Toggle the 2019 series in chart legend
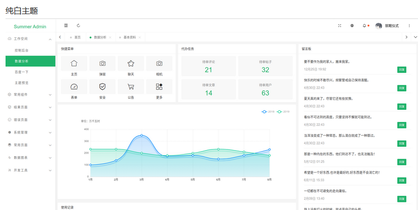The width and height of the screenshot is (418, 210). pos(283,111)
